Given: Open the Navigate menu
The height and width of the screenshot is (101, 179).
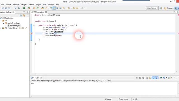Looking at the screenshot, I should click(x=24, y=4).
